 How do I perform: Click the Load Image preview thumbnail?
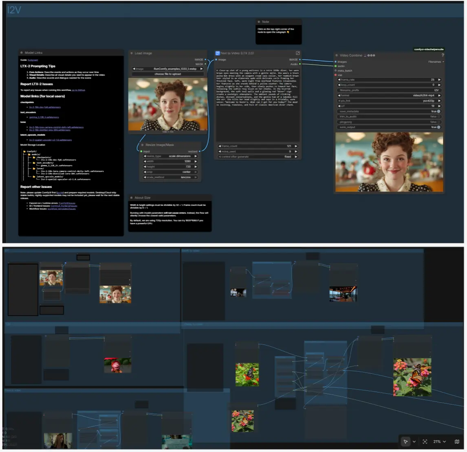[167, 104]
